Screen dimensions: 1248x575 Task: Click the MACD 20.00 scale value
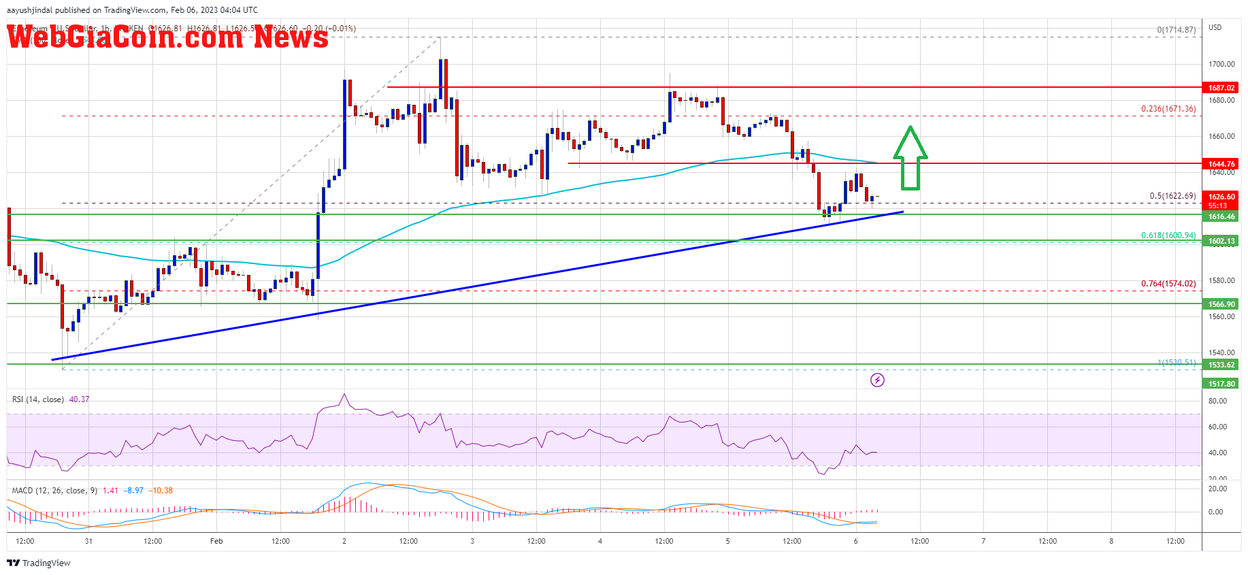(x=1217, y=489)
